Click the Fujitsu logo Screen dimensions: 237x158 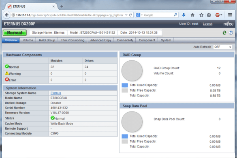(x=228, y=24)
